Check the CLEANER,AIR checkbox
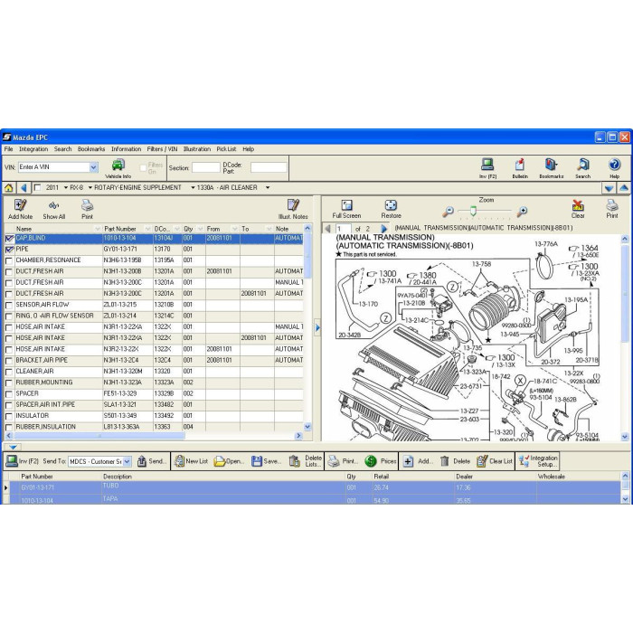The height and width of the screenshot is (633, 633). point(9,372)
